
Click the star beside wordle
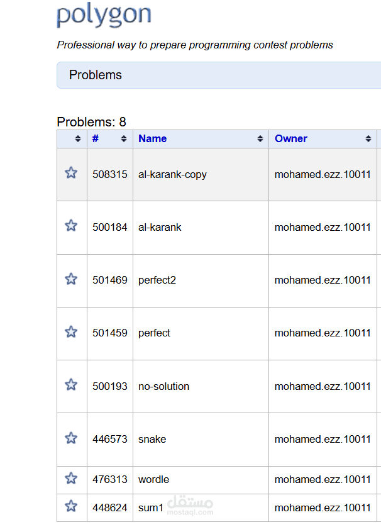click(71, 478)
